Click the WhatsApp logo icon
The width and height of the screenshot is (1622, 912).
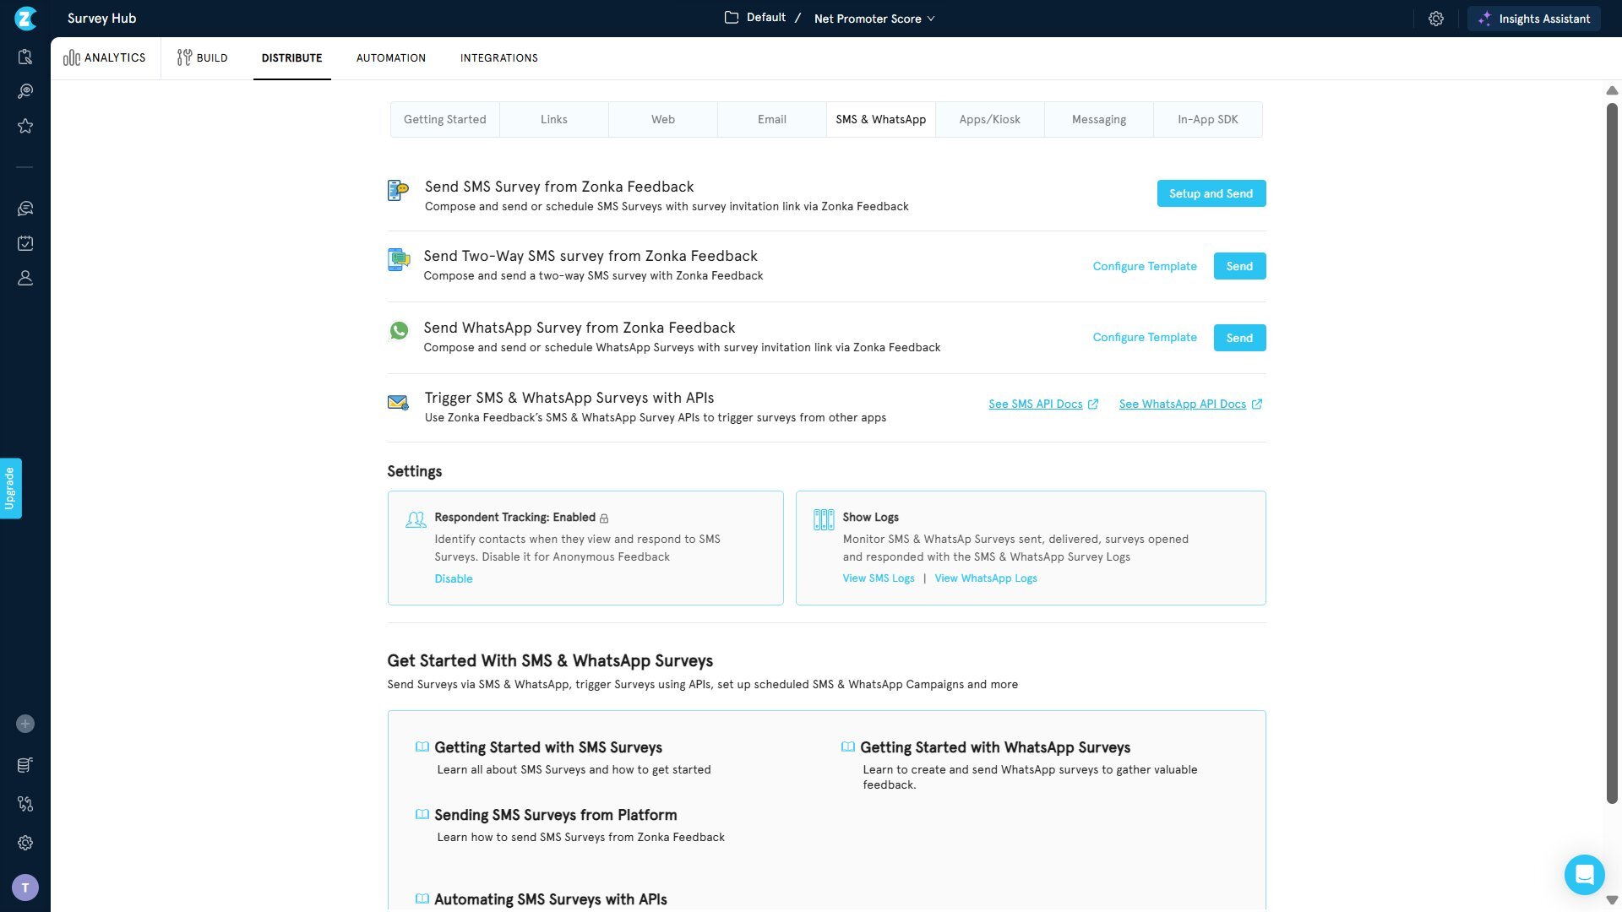pyautogui.click(x=399, y=331)
